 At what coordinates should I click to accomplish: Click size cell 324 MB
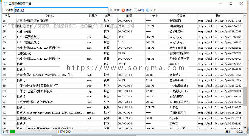coord(150,86)
